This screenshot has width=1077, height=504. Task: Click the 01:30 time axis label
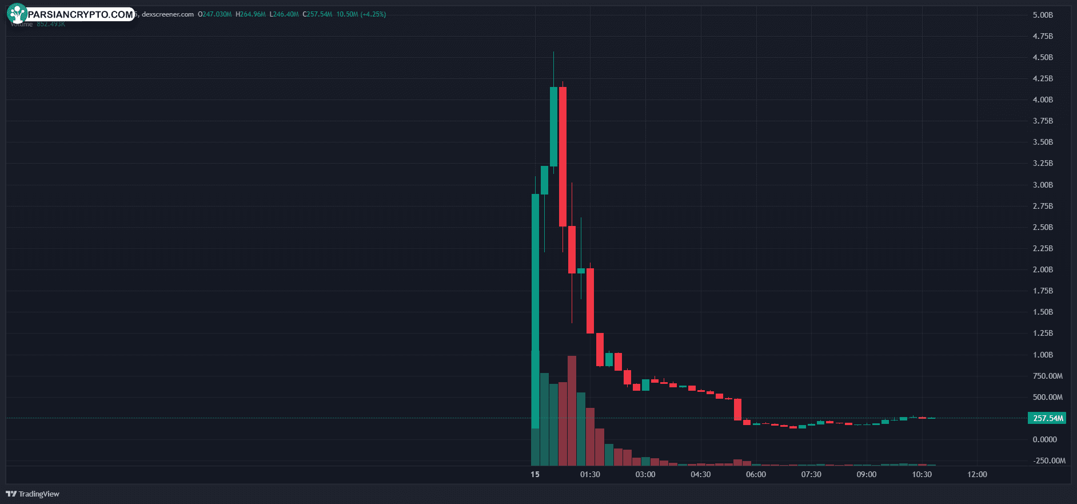[x=590, y=474]
